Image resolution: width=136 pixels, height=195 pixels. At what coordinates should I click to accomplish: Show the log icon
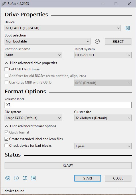[x=33, y=178]
